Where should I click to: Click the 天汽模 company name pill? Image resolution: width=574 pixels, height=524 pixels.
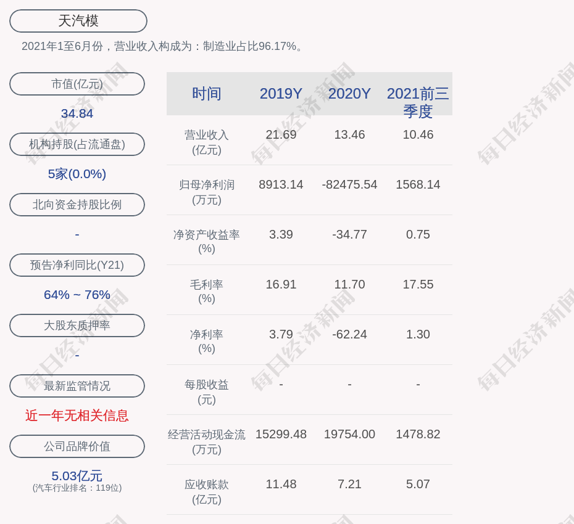[x=78, y=21]
